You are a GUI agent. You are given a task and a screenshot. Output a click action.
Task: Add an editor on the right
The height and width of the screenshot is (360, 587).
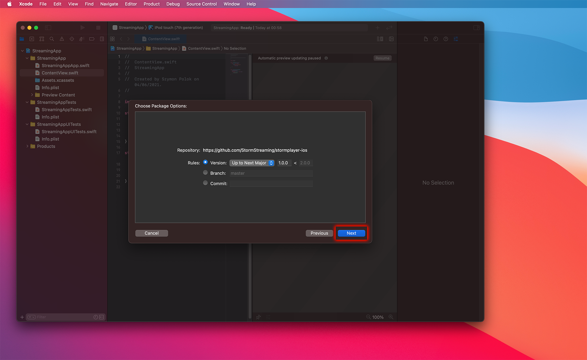coord(391,39)
